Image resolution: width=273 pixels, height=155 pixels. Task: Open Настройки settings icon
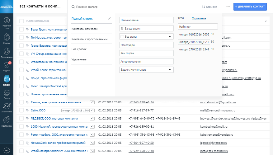pos(7,121)
